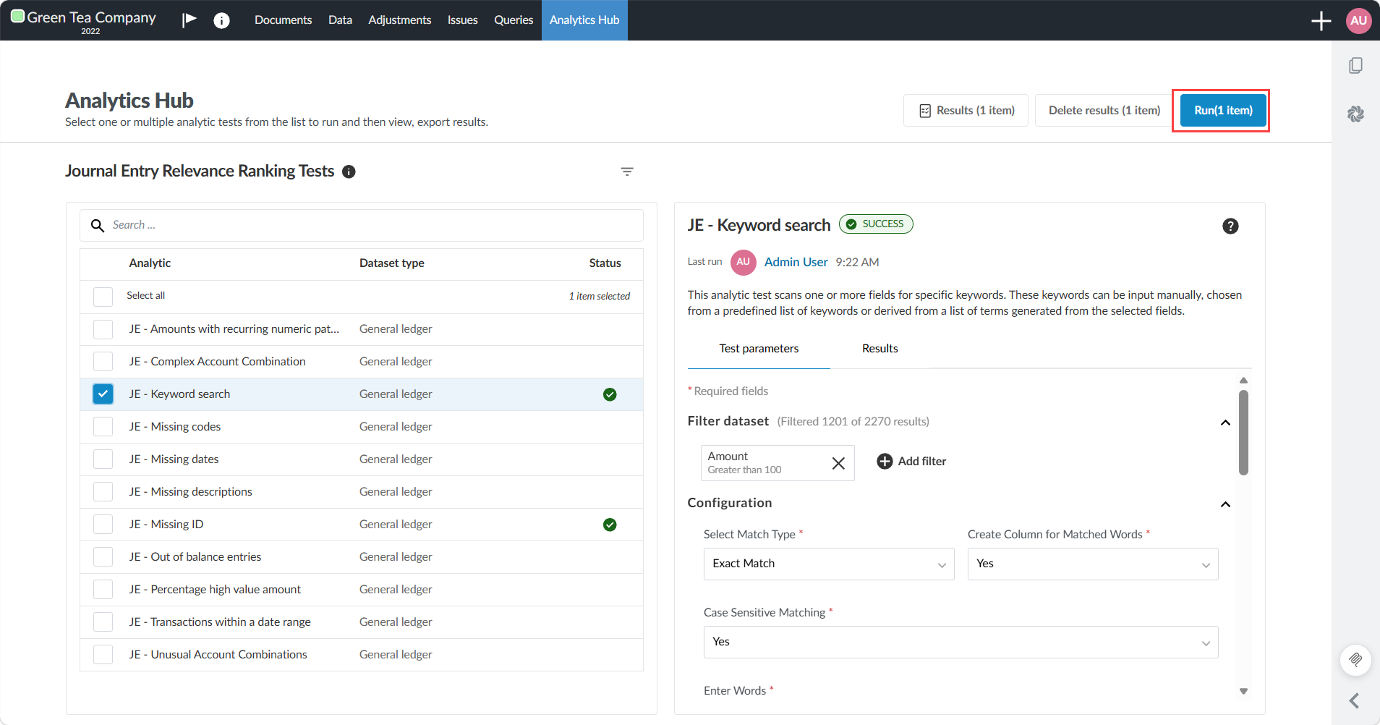Click the SUCCESS status badge
The width and height of the screenshot is (1380, 725).
(x=876, y=224)
